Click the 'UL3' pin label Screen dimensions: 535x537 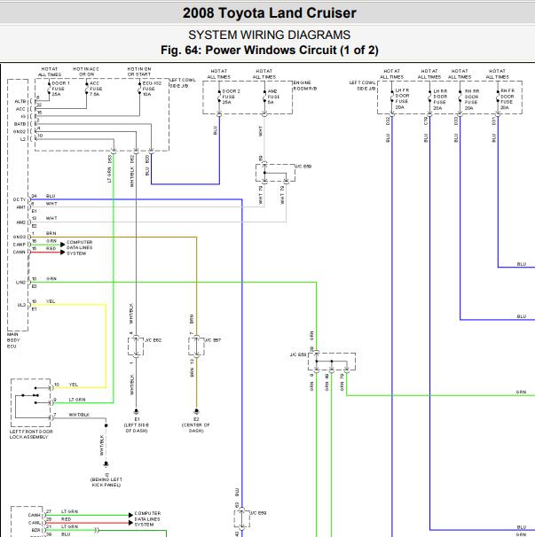[x=21, y=305]
